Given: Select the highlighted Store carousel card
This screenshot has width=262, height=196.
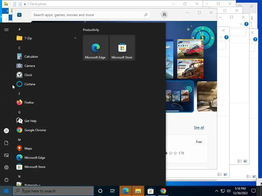Looking at the screenshot, I should pos(180,96).
